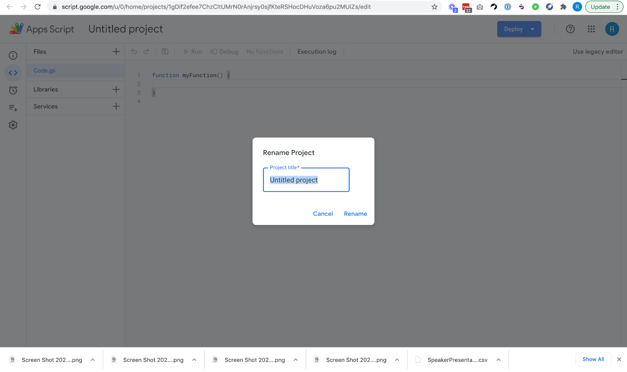Expand options for third Screen Shot download

click(x=296, y=360)
